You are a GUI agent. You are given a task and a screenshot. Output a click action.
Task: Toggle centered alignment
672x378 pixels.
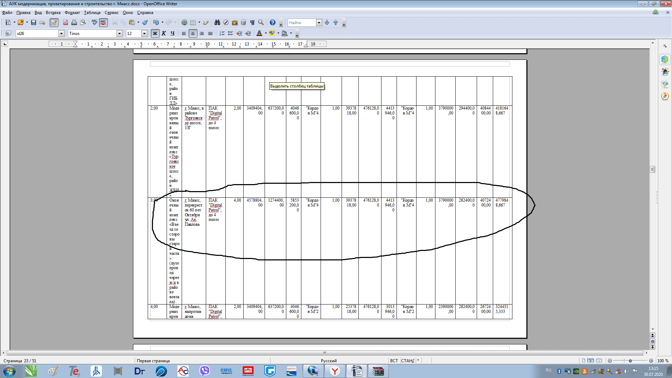coord(193,33)
